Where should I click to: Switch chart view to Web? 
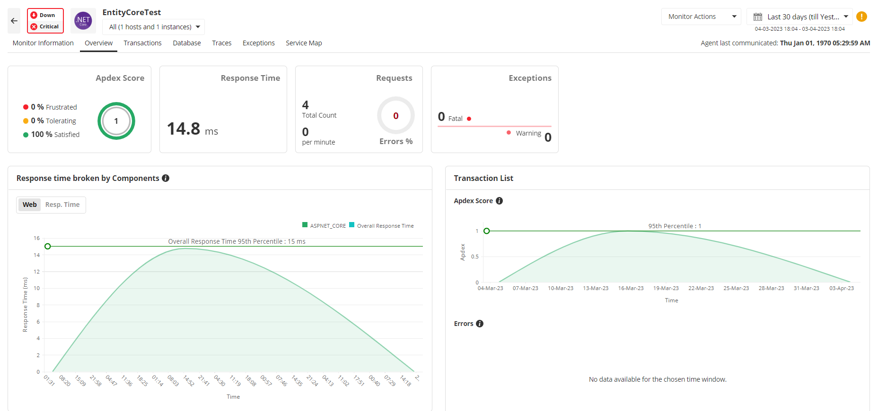(29, 205)
